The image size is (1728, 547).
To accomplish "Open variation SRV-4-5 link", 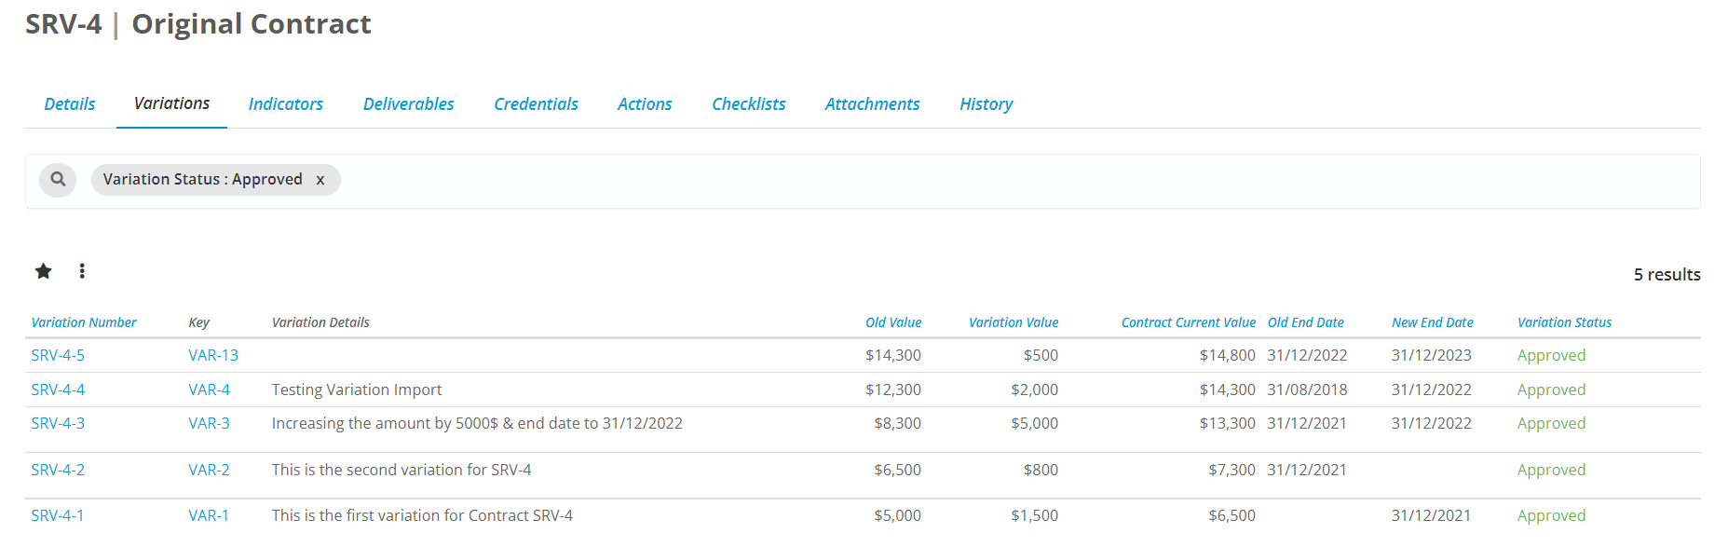I will pyautogui.click(x=58, y=355).
